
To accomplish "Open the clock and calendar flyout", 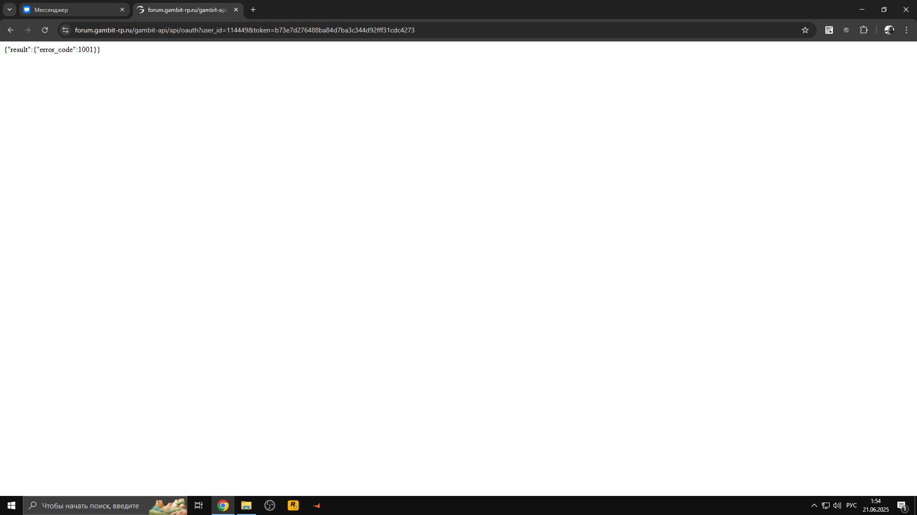I will pos(876,505).
